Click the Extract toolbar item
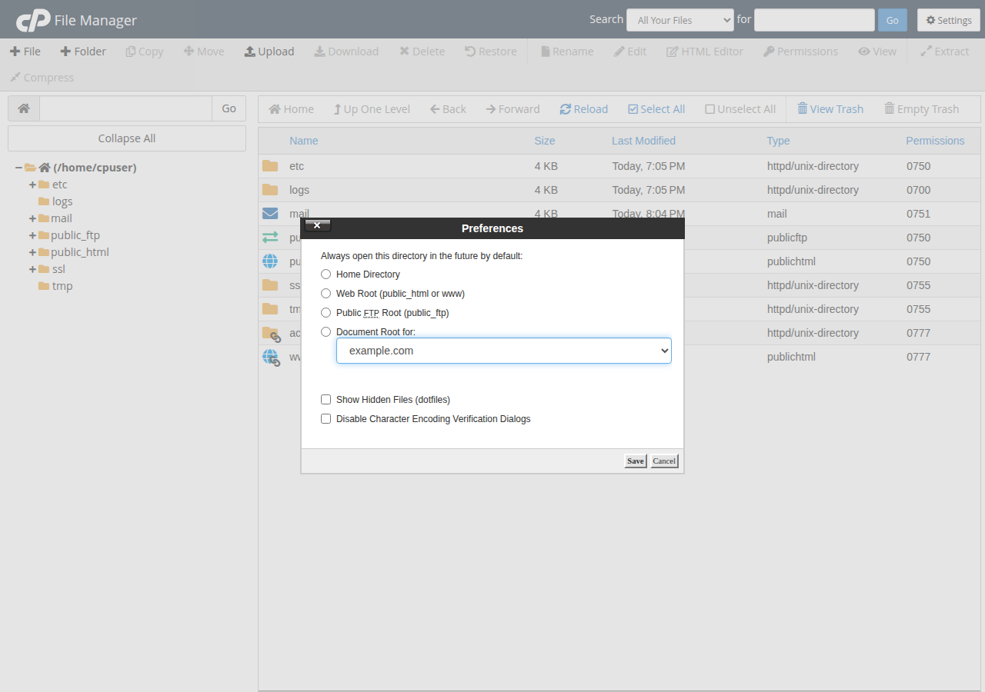The height and width of the screenshot is (692, 985). tap(945, 52)
